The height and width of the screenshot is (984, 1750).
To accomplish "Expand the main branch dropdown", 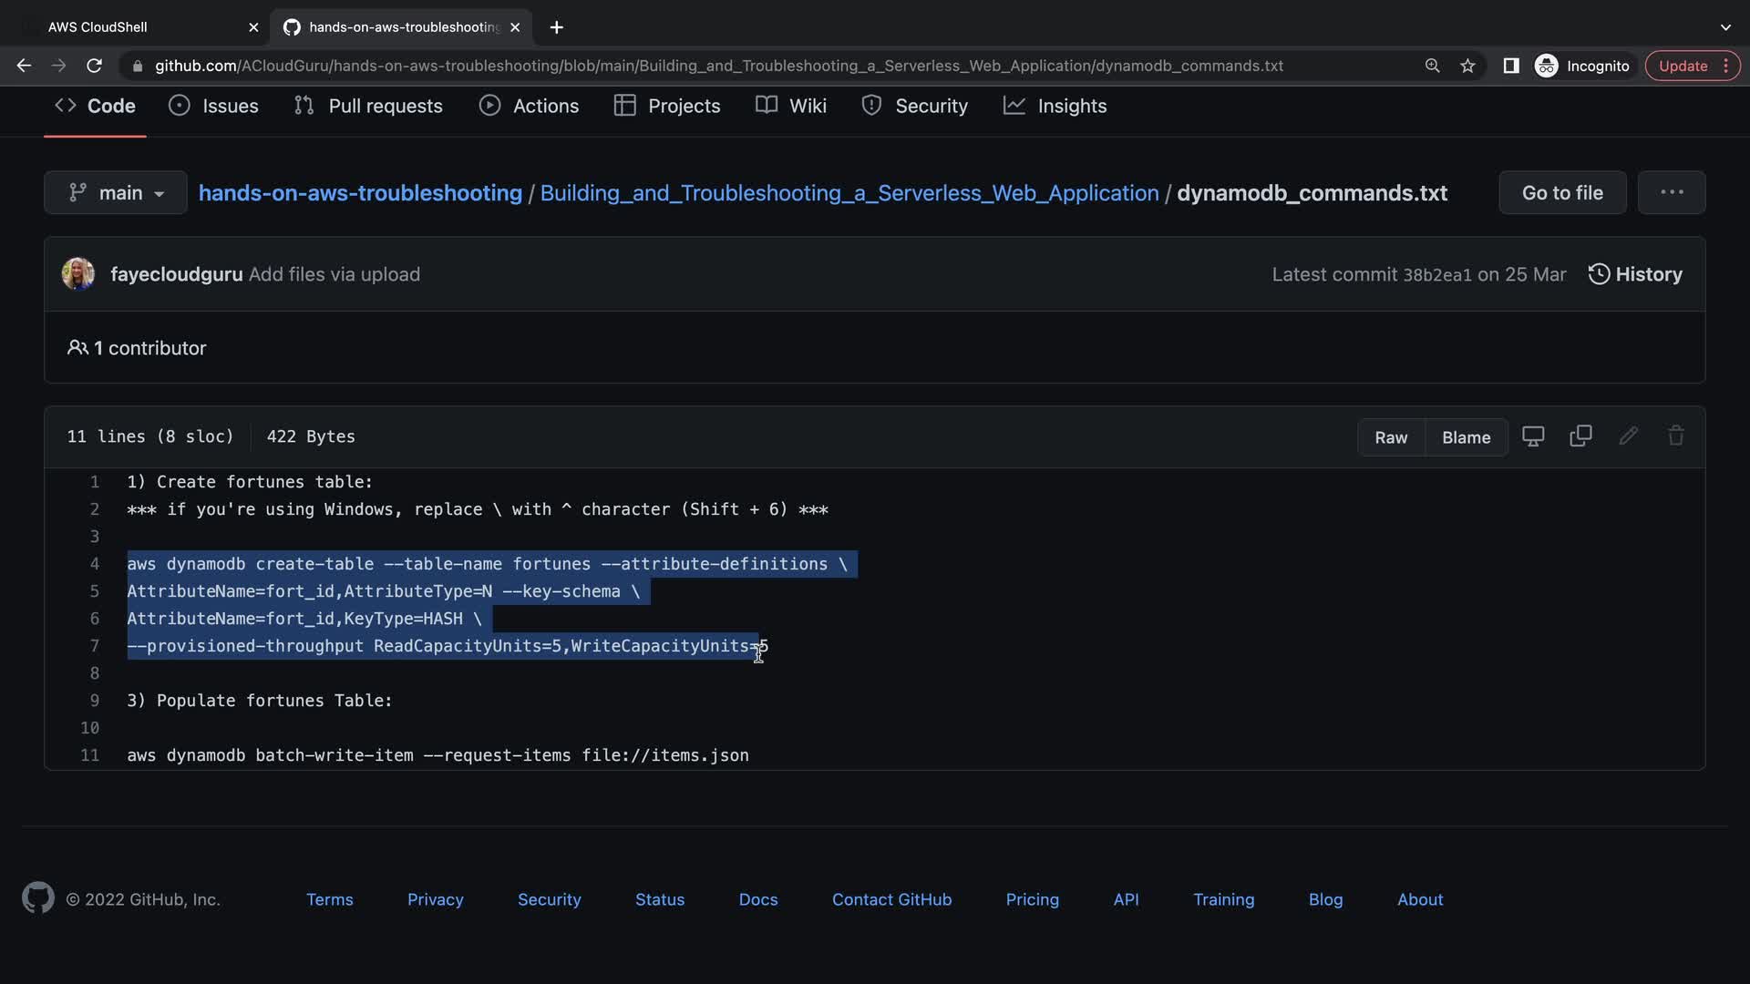I will pos(116,193).
